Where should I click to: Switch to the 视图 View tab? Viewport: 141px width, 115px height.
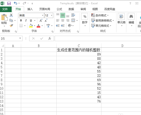(95, 9)
